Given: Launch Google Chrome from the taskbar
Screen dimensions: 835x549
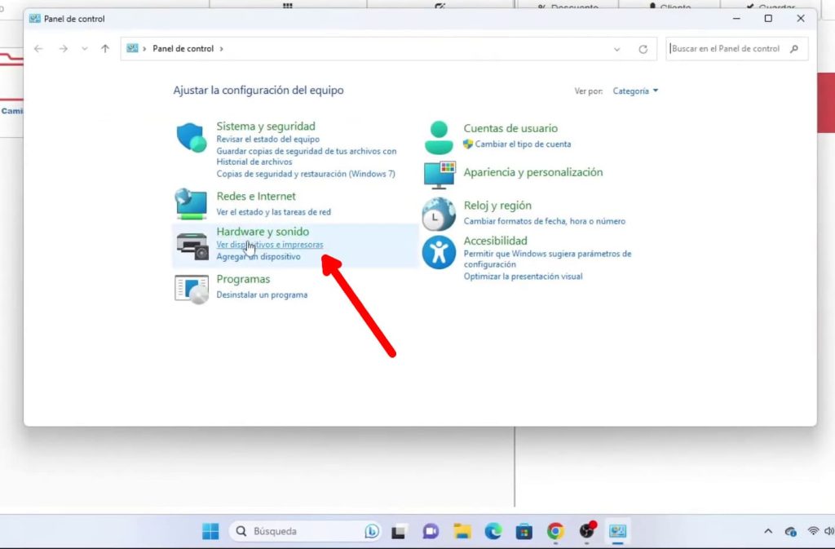Looking at the screenshot, I should pyautogui.click(x=555, y=532).
